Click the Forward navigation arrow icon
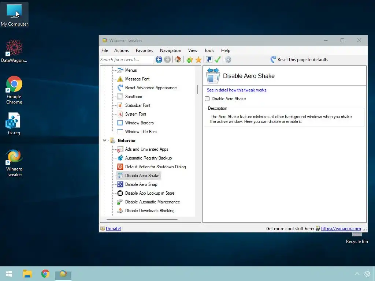 (167, 60)
